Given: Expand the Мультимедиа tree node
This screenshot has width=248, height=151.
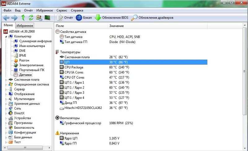Looking at the screenshot, I should coord(6,99).
